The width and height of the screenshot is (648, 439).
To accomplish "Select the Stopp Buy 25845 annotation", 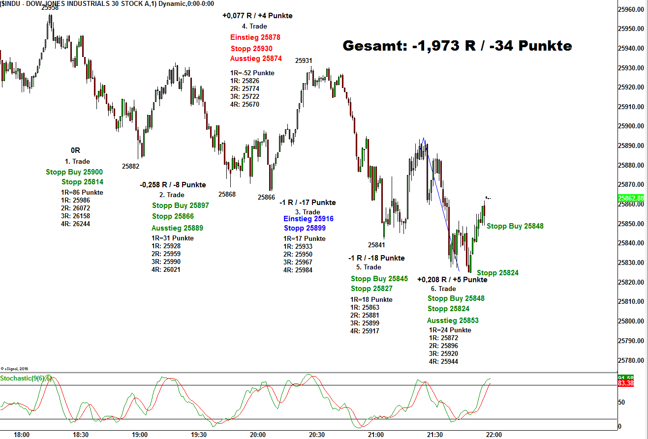I will coord(379,279).
